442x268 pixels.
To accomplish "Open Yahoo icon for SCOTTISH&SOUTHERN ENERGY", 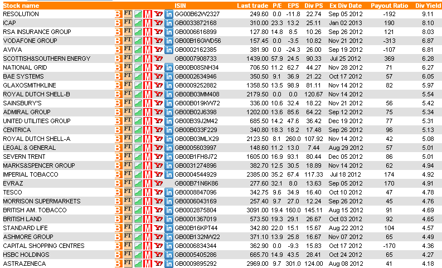I will point(158,59).
